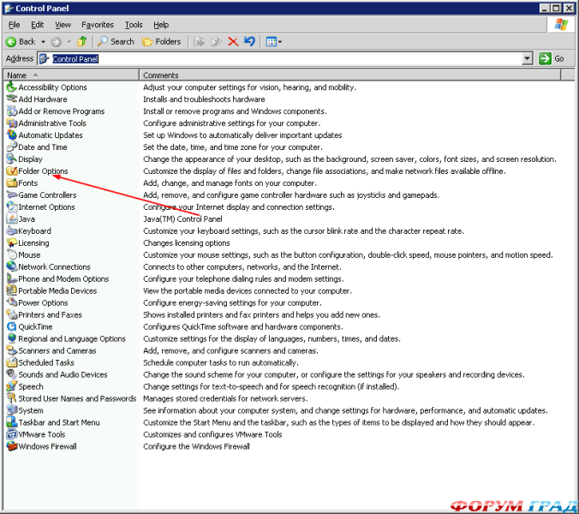Viewport: 579px width, 514px height.
Task: Open the Back button history dropdown arrow
Action: pyautogui.click(x=41, y=41)
